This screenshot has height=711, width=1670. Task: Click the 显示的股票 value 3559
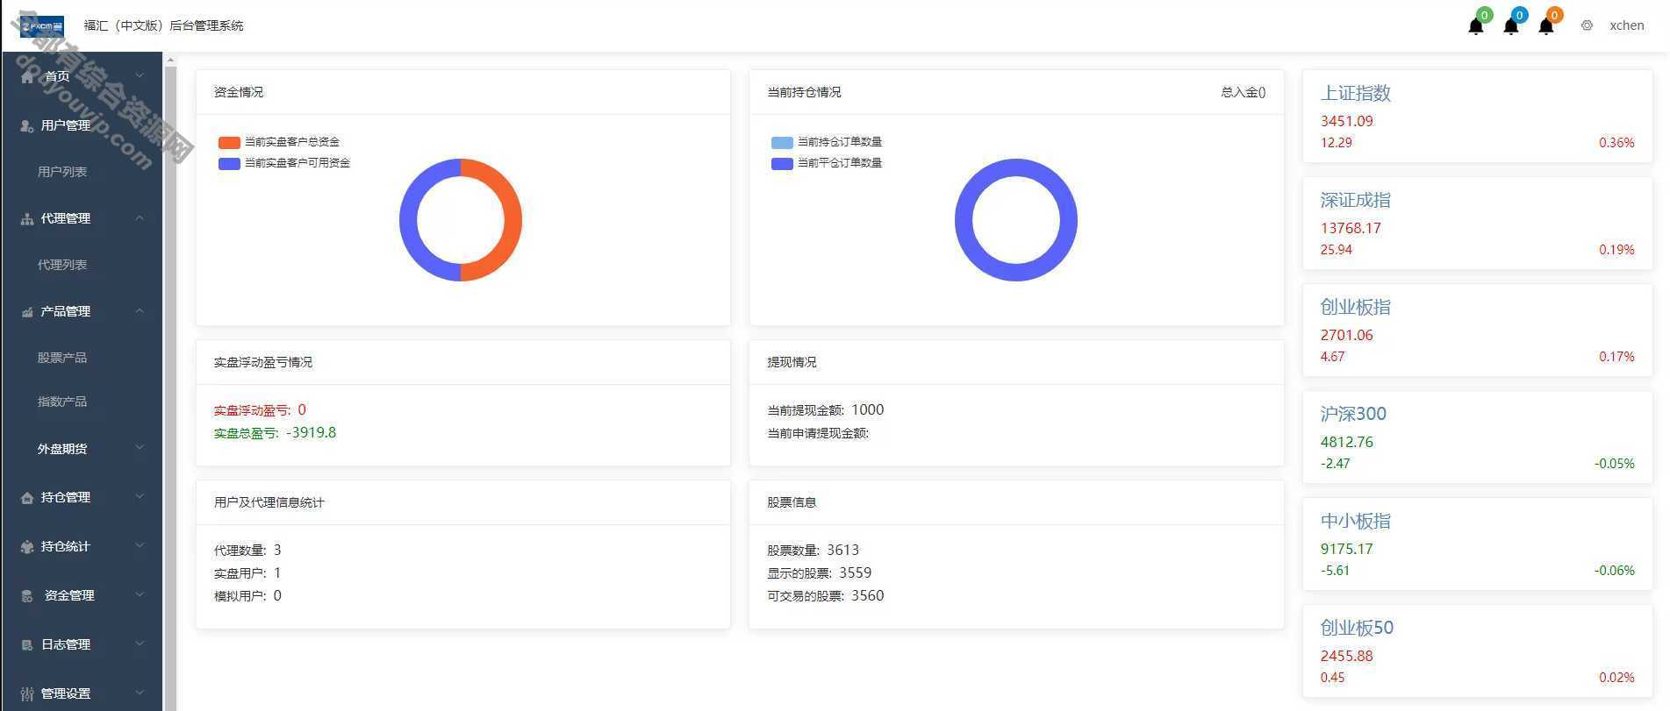click(x=855, y=572)
